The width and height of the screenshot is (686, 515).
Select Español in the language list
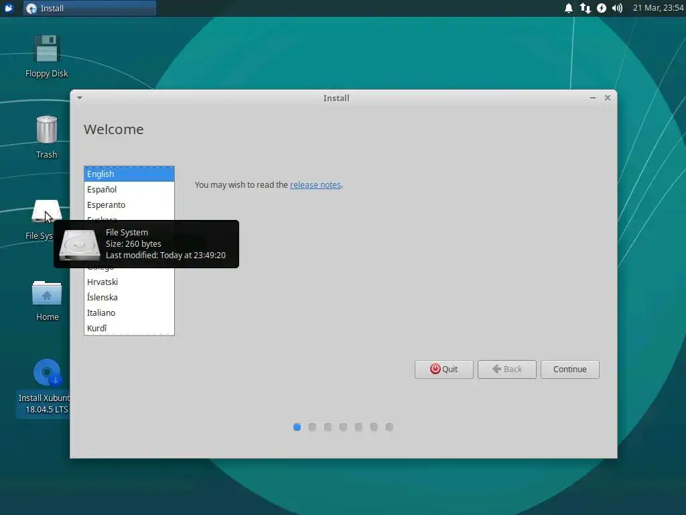coord(129,189)
